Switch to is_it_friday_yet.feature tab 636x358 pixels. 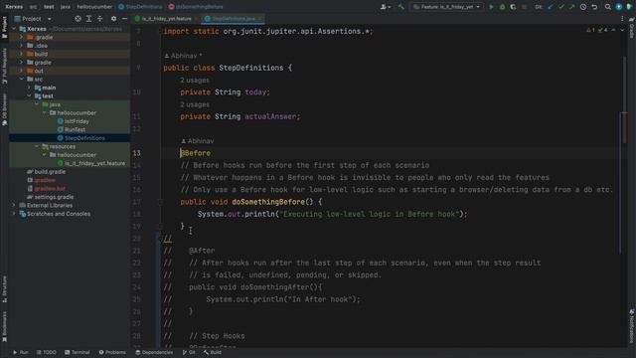[x=166, y=19]
